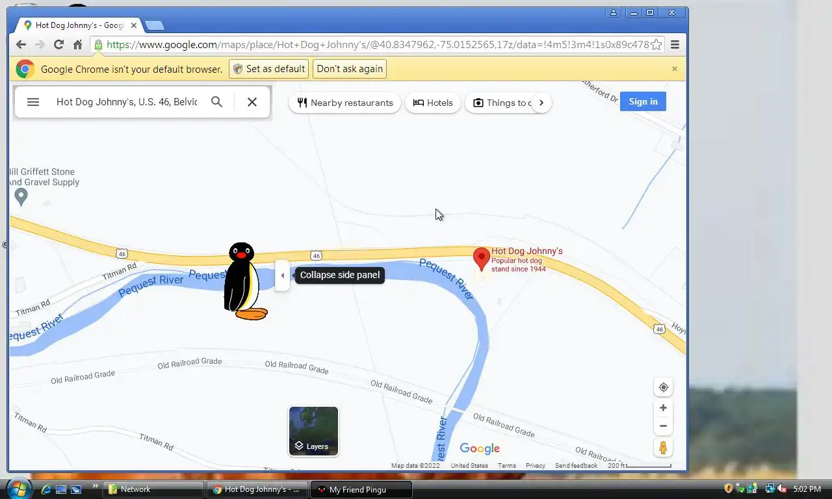Open the Layers thumbnail
Screen dimensions: 832x499
pos(313,431)
